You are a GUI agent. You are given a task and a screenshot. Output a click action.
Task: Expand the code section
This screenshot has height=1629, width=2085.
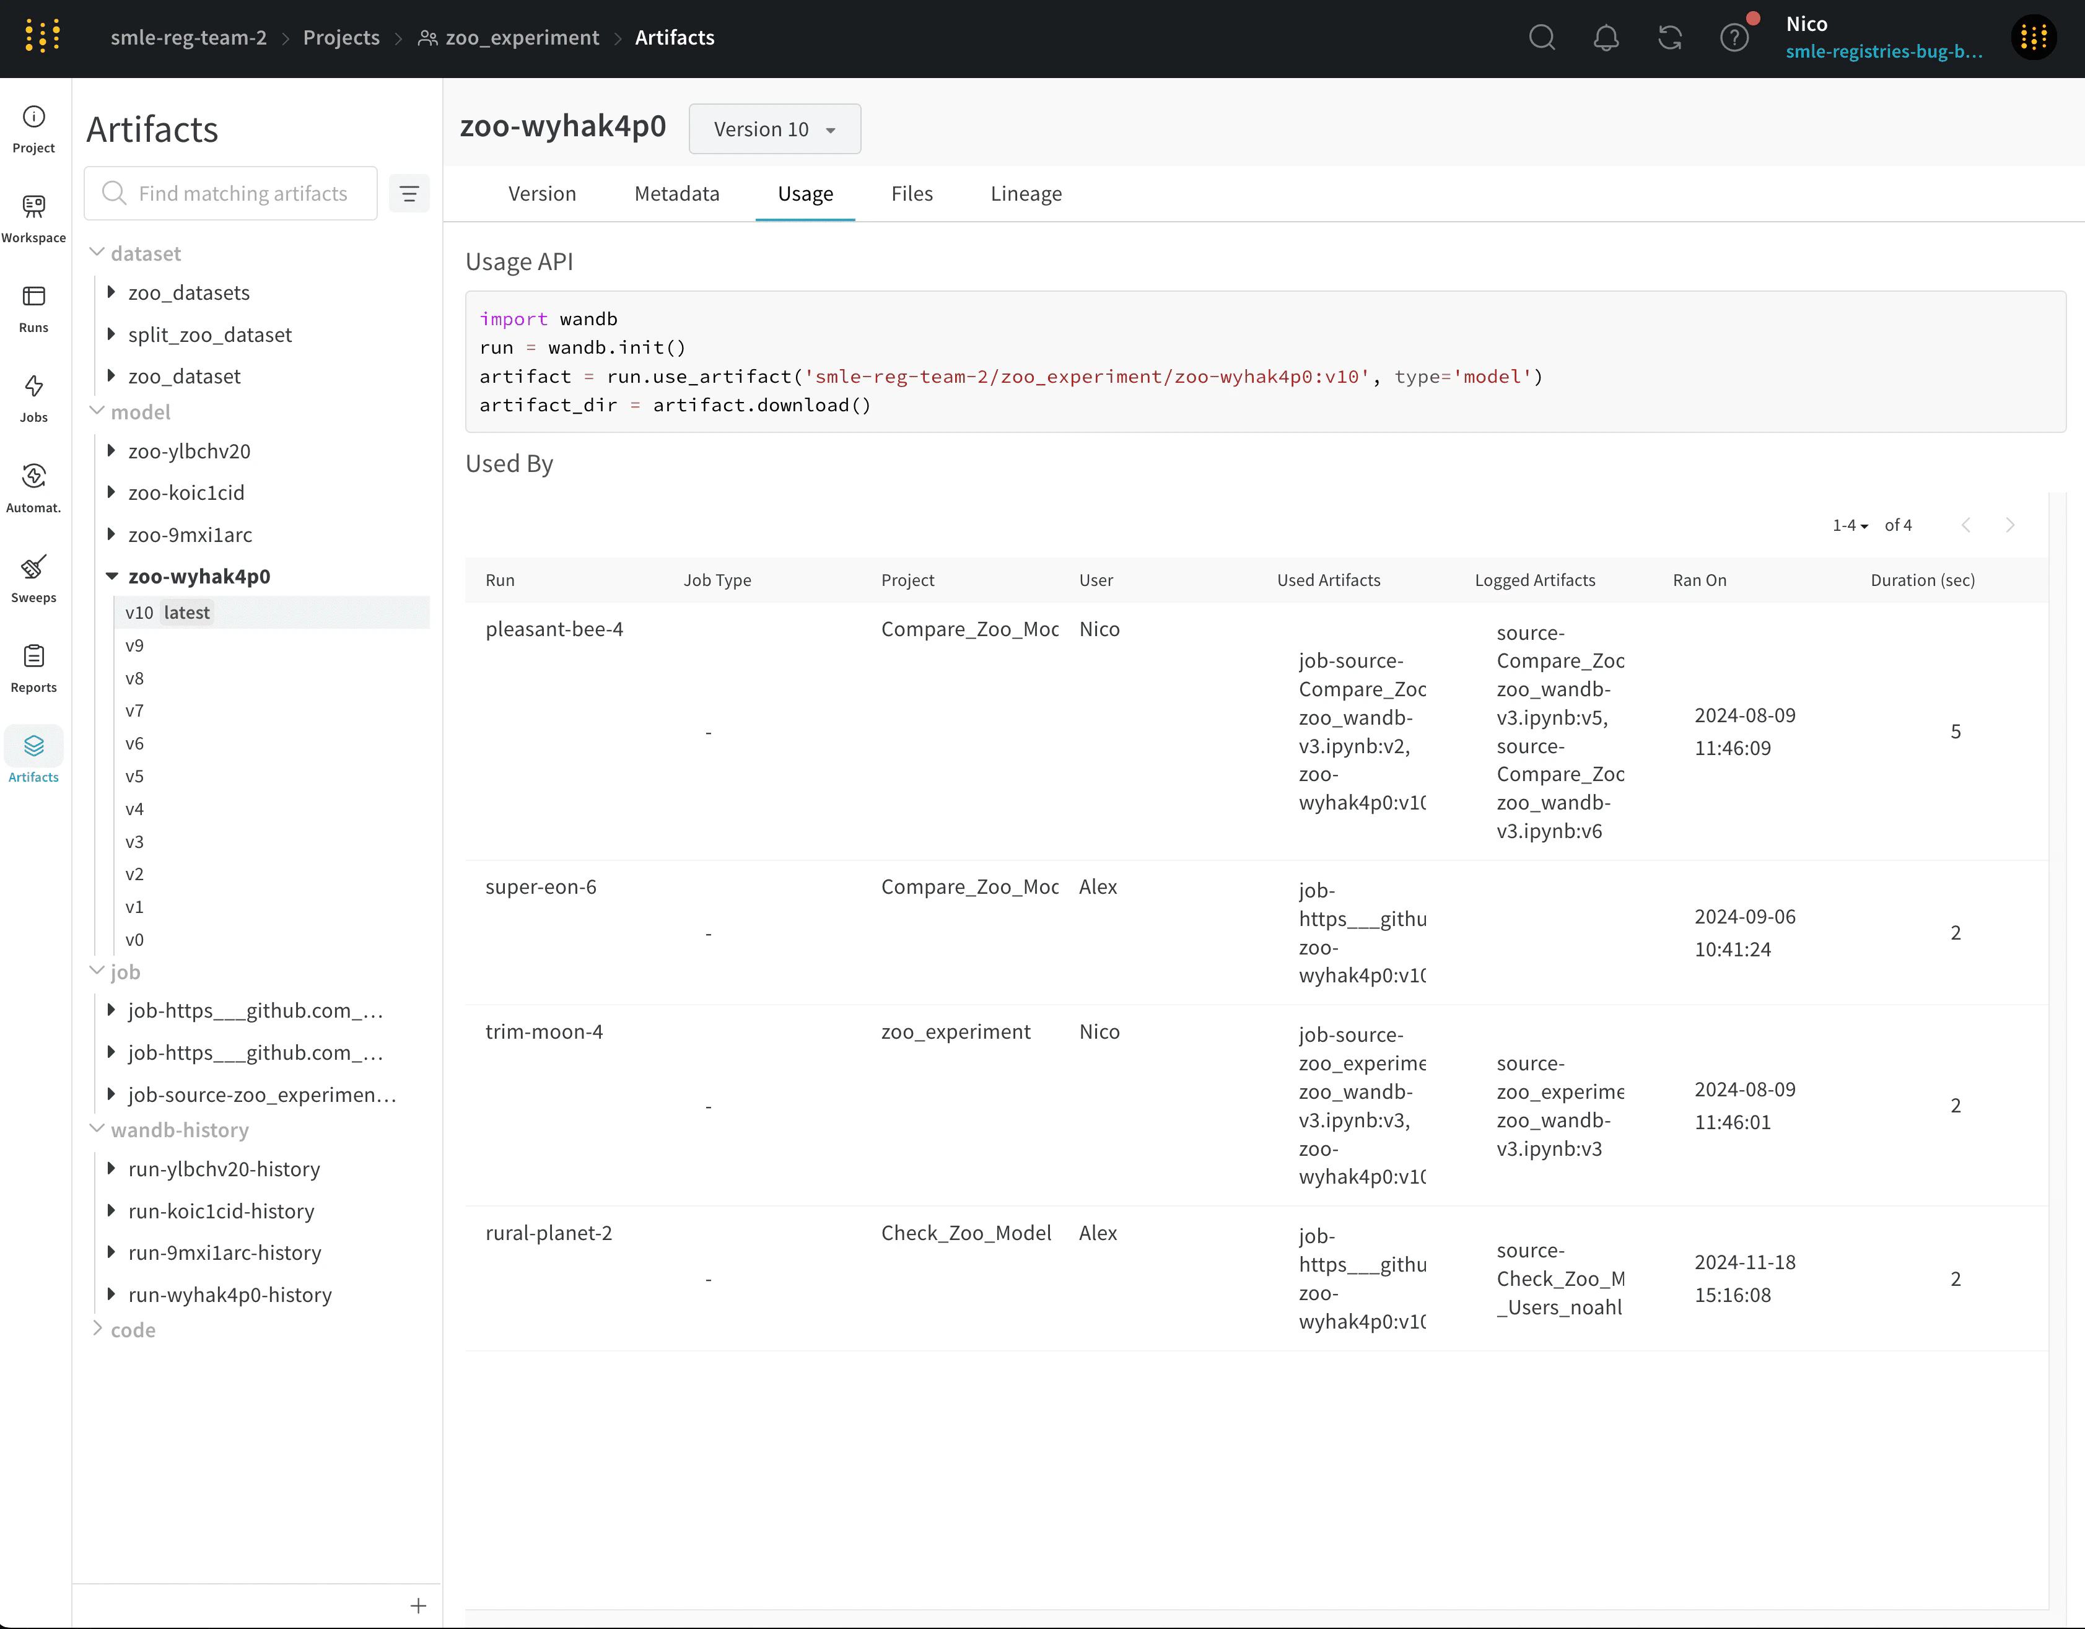coord(97,1329)
